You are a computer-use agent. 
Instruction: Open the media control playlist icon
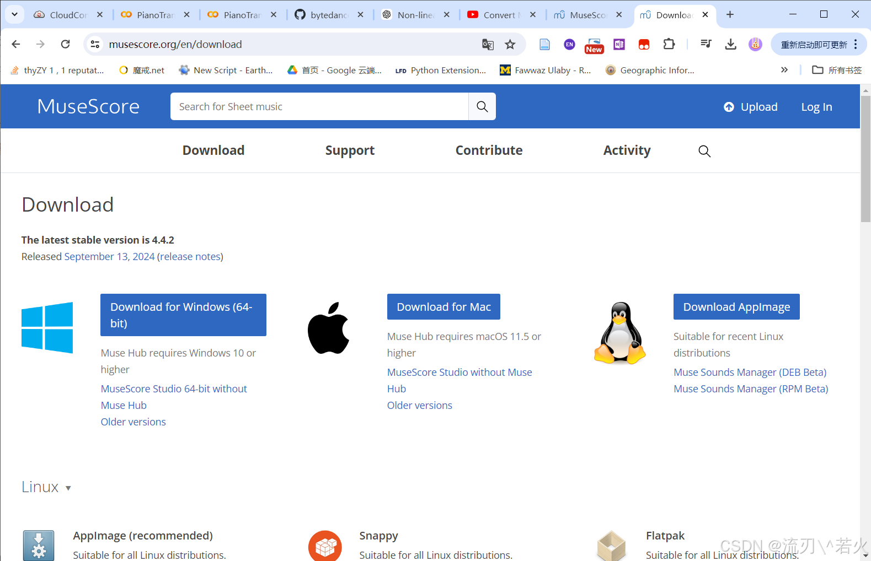[706, 44]
